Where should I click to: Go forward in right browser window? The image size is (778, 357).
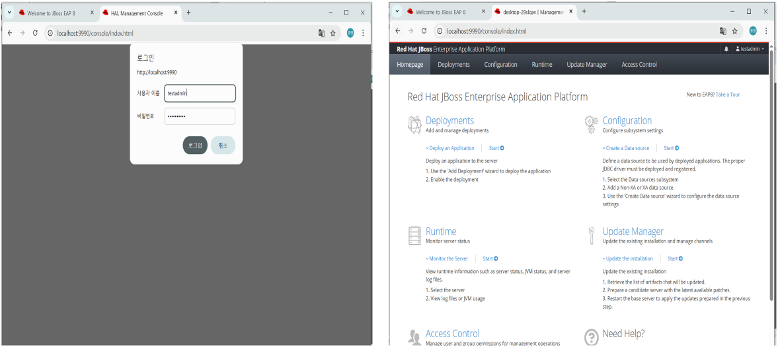(410, 31)
